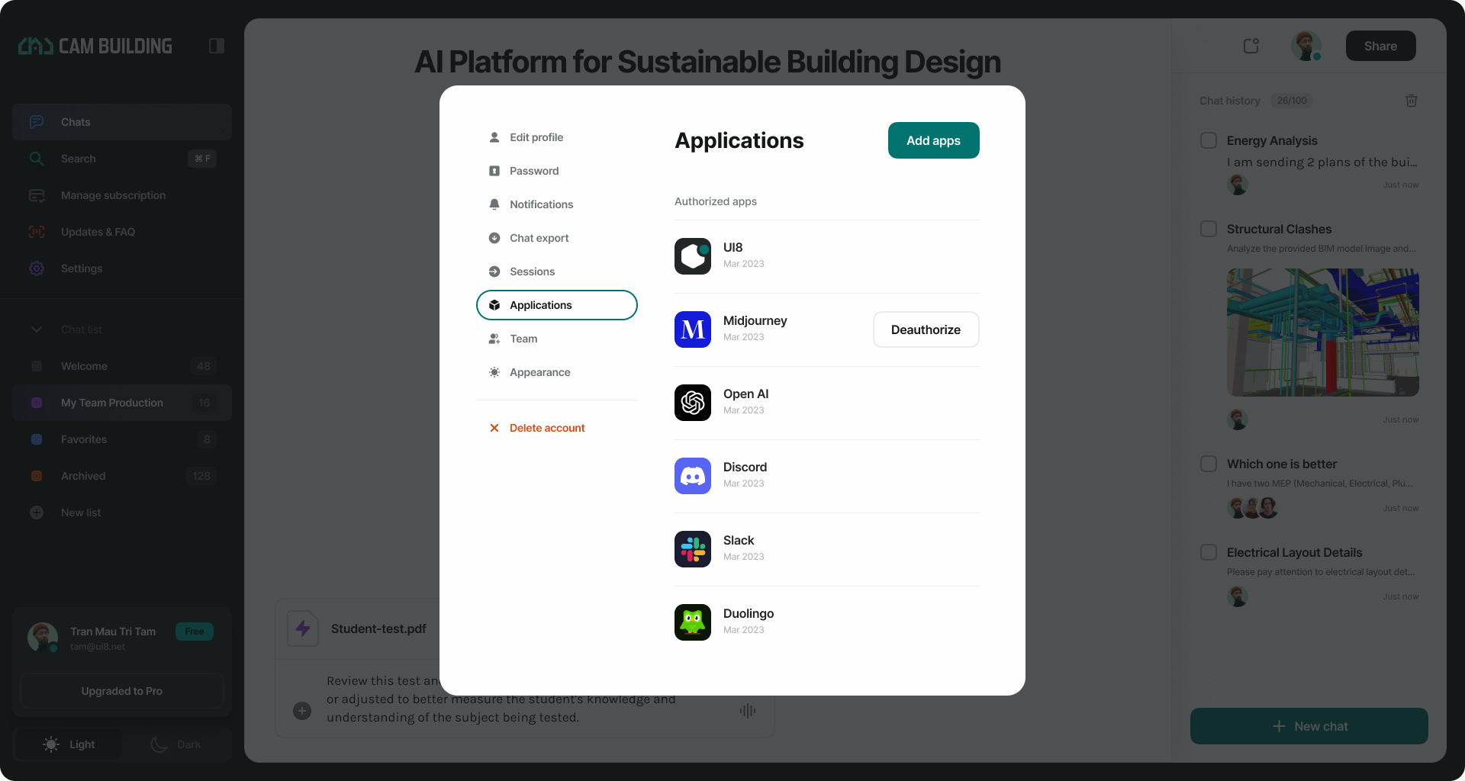Open the Welcome chat list

pyautogui.click(x=122, y=366)
